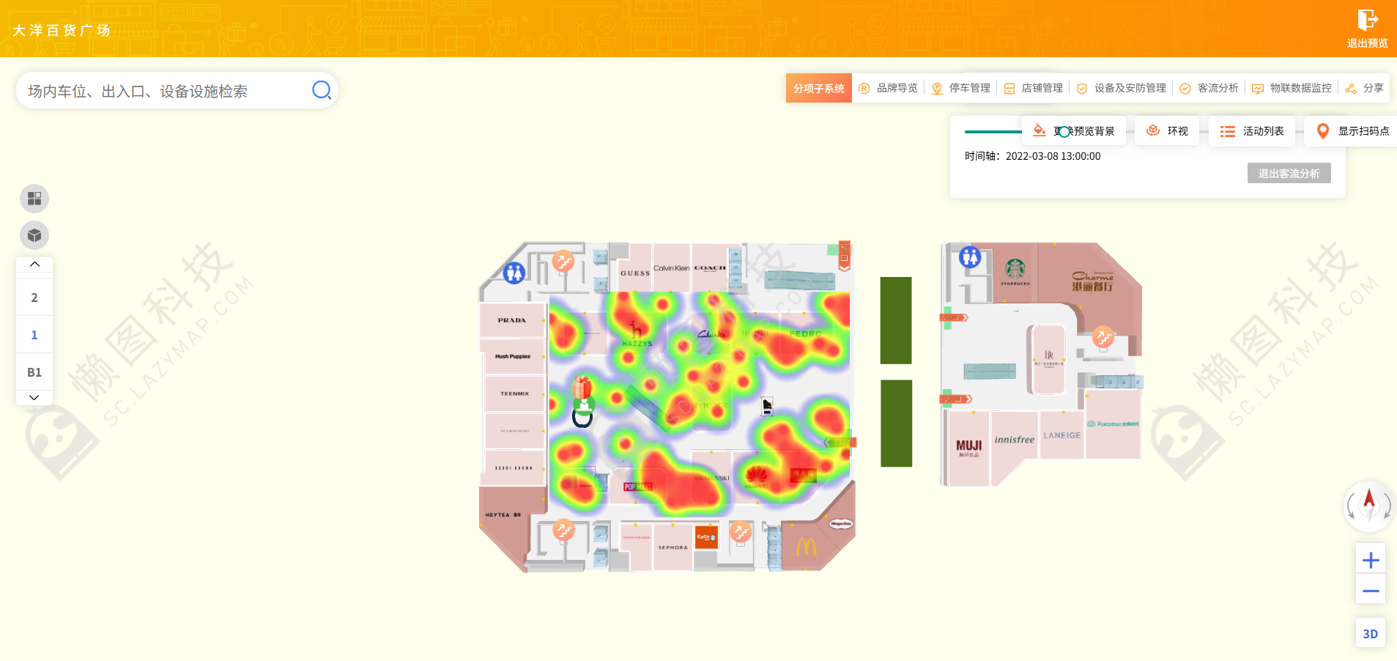Image resolution: width=1397 pixels, height=661 pixels.
Task: Open the 停车管理 tab
Action: pyautogui.click(x=961, y=88)
